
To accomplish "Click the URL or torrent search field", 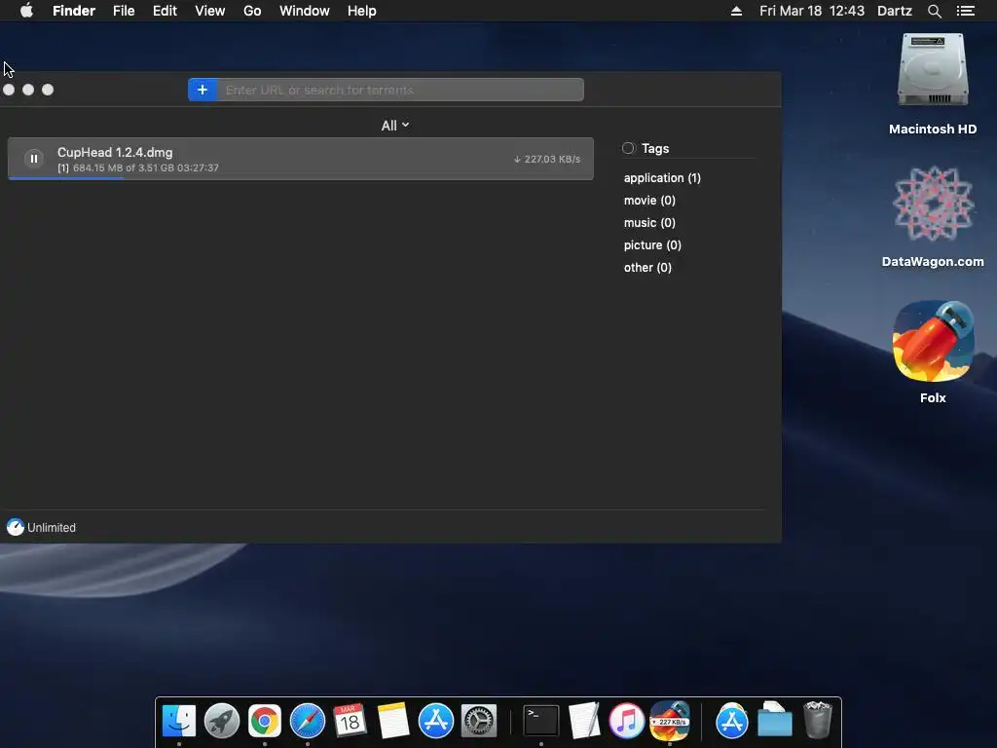I will (x=400, y=90).
